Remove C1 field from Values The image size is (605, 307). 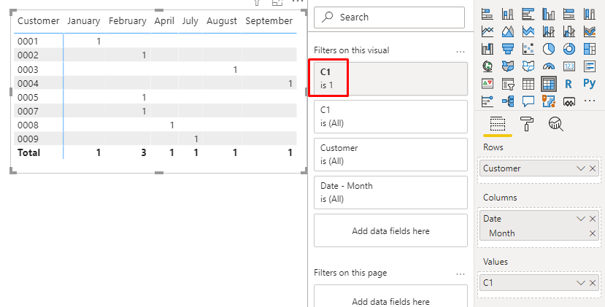pos(593,283)
